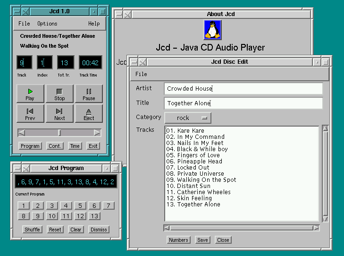Click the Shuffle button in Jcd Program
The image size is (344, 256).
pos(32,230)
